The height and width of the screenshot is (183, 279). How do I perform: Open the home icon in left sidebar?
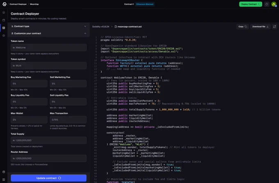[x=4, y=12]
